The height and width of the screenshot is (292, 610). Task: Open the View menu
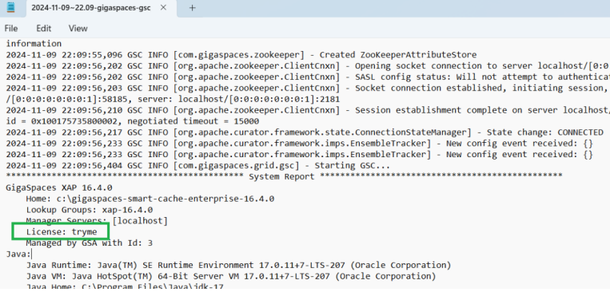point(78,29)
